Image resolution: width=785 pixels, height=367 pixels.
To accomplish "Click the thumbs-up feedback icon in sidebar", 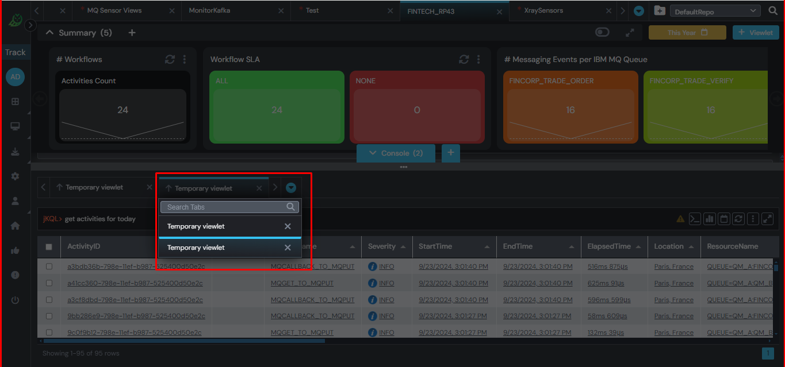I will (x=15, y=250).
